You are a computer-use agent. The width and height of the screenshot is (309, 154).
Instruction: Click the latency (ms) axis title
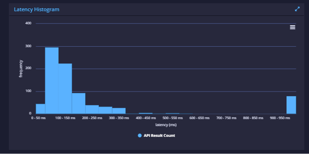pos(166,125)
